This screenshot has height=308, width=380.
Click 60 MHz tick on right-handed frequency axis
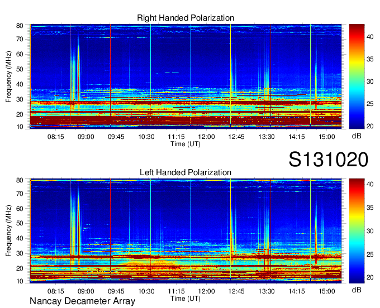(20, 54)
